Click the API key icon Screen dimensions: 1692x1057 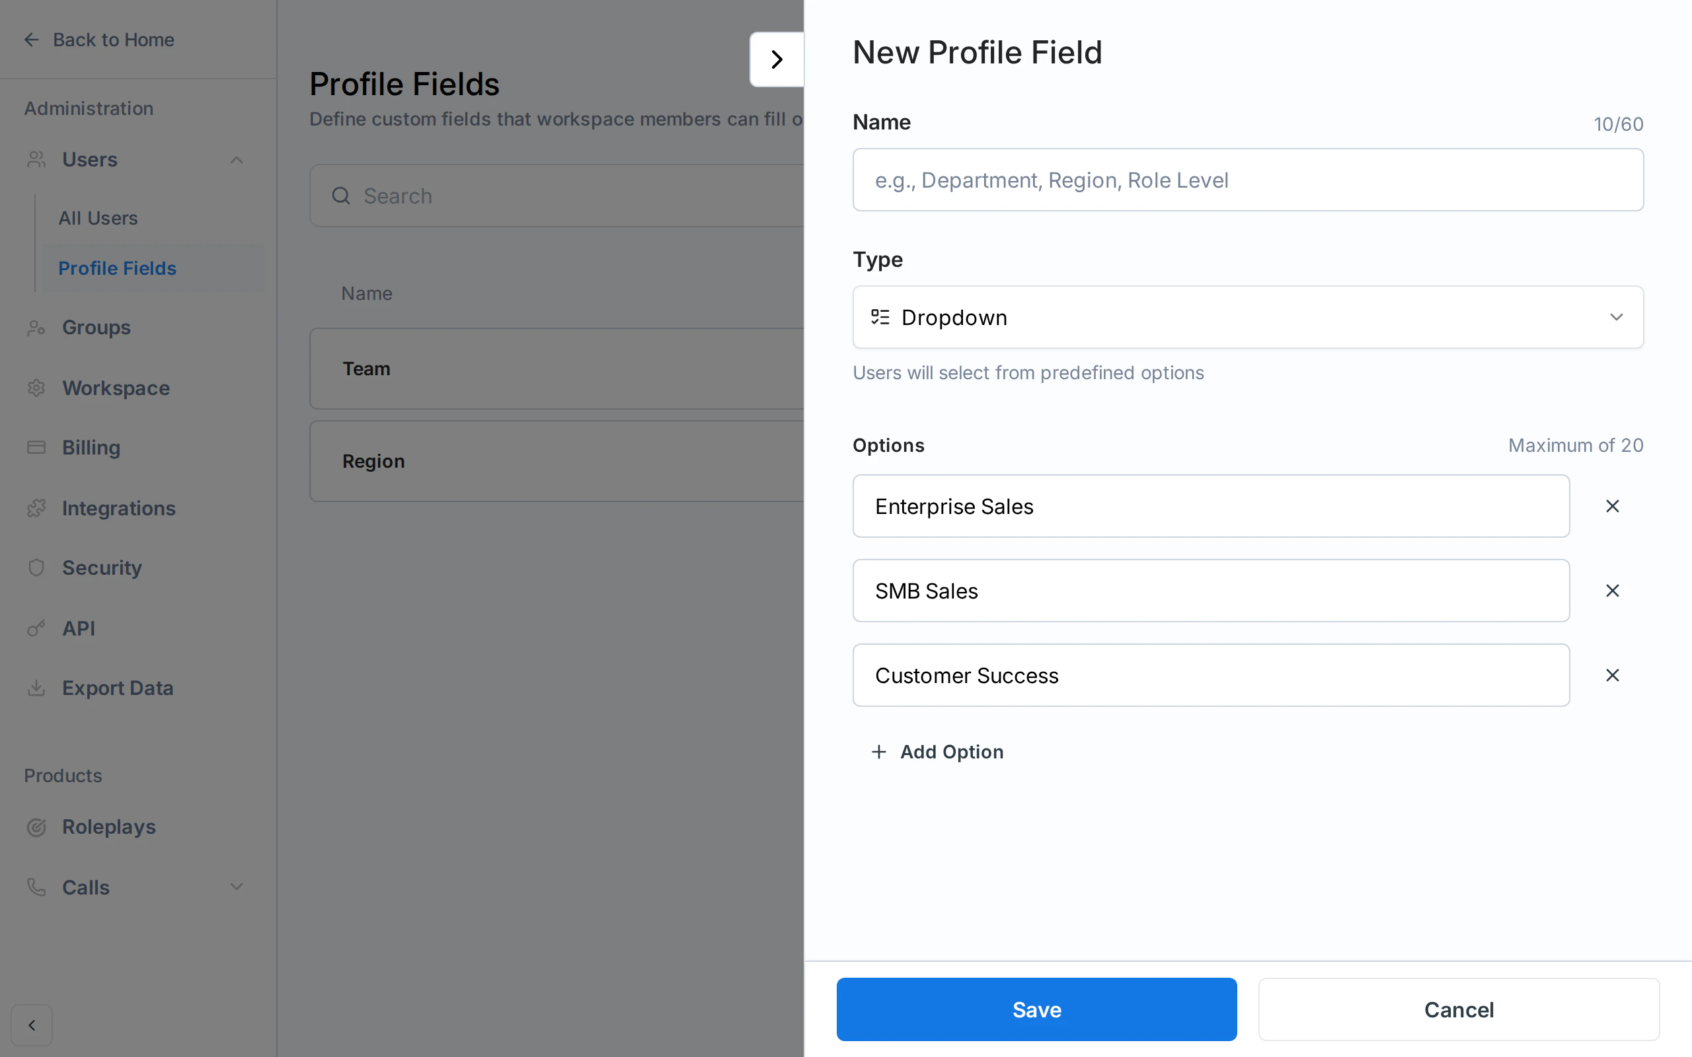[x=36, y=628]
